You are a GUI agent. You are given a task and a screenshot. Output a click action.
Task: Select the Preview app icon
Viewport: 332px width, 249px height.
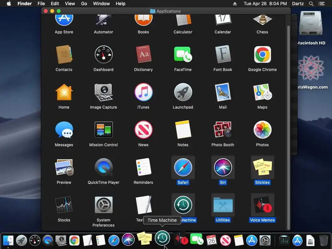click(x=64, y=167)
